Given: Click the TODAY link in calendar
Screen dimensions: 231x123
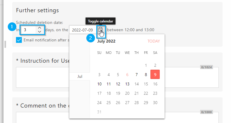Looking at the screenshot, I should coord(154,41).
